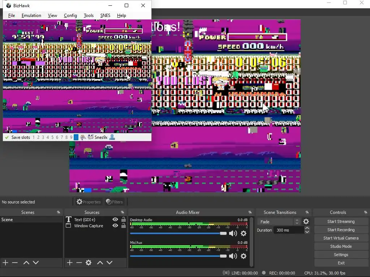
Task: Click the Mic/Aux volume slider
Action: 178,256
